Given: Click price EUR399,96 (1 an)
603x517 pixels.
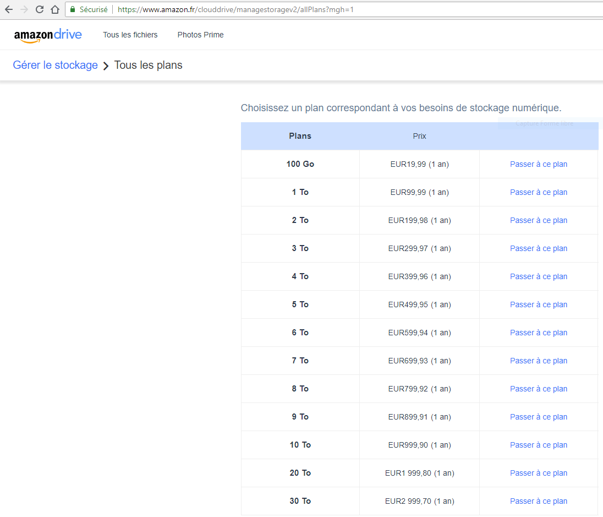Looking at the screenshot, I should click(420, 276).
